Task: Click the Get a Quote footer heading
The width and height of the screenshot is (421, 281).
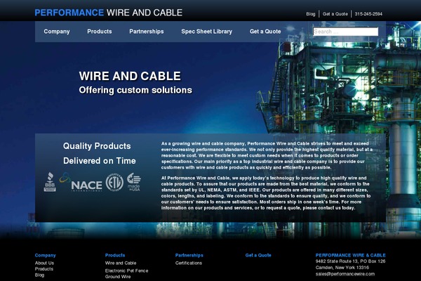Action: pyautogui.click(x=258, y=255)
